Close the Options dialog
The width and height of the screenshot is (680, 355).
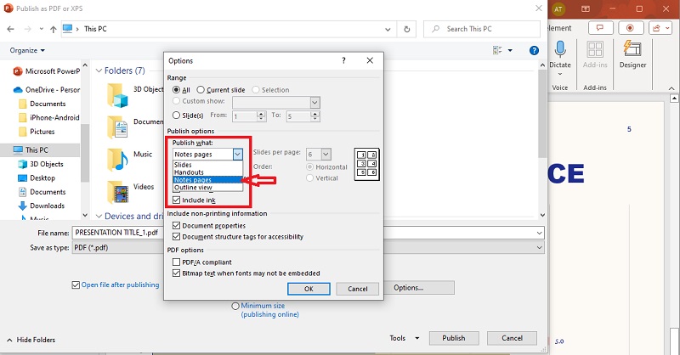point(370,60)
